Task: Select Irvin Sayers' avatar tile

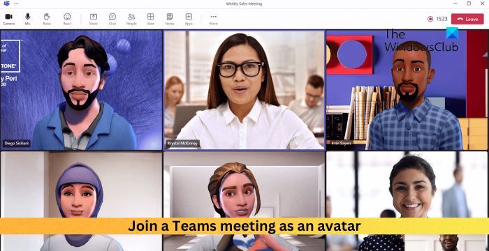Action: (407, 90)
